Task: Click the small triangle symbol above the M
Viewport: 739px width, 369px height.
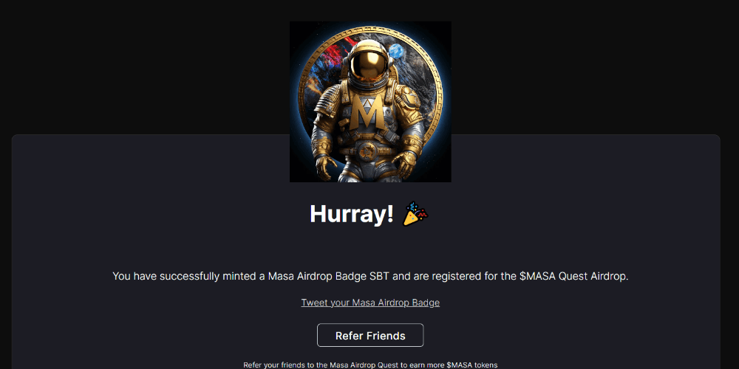Action: 367,100
